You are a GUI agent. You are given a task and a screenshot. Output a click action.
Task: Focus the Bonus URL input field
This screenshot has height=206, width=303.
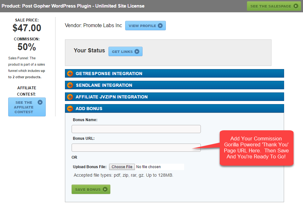pyautogui.click(x=136, y=148)
